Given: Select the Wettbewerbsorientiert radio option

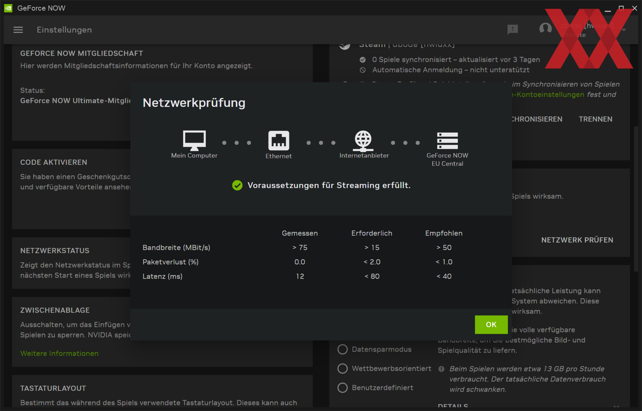Looking at the screenshot, I should 342,369.
